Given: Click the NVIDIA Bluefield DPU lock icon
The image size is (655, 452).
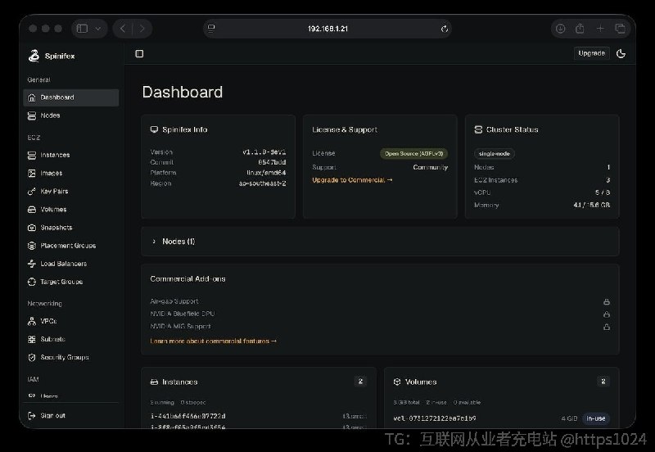Looking at the screenshot, I should pyautogui.click(x=607, y=314).
